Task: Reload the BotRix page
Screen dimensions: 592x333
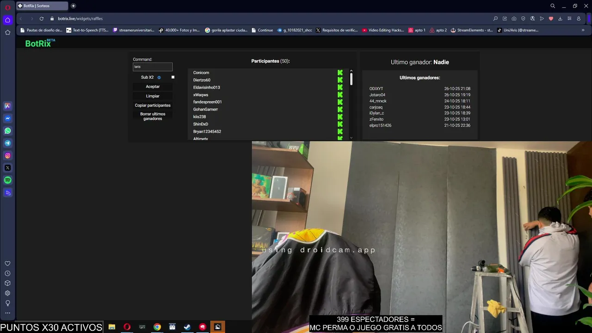Action: point(41,18)
